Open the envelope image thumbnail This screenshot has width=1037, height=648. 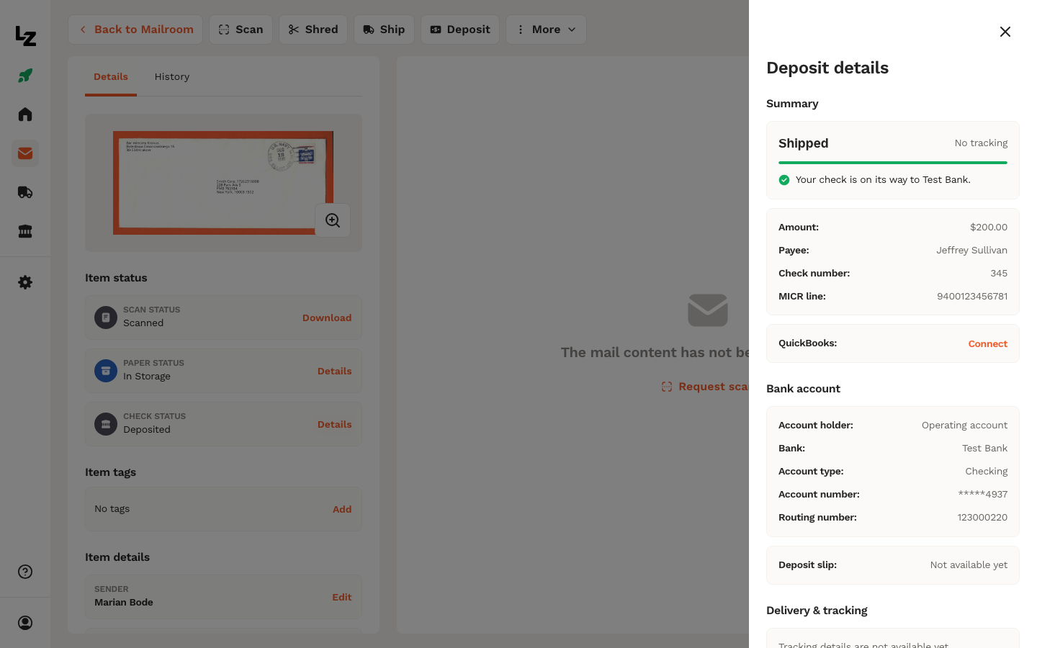click(223, 183)
